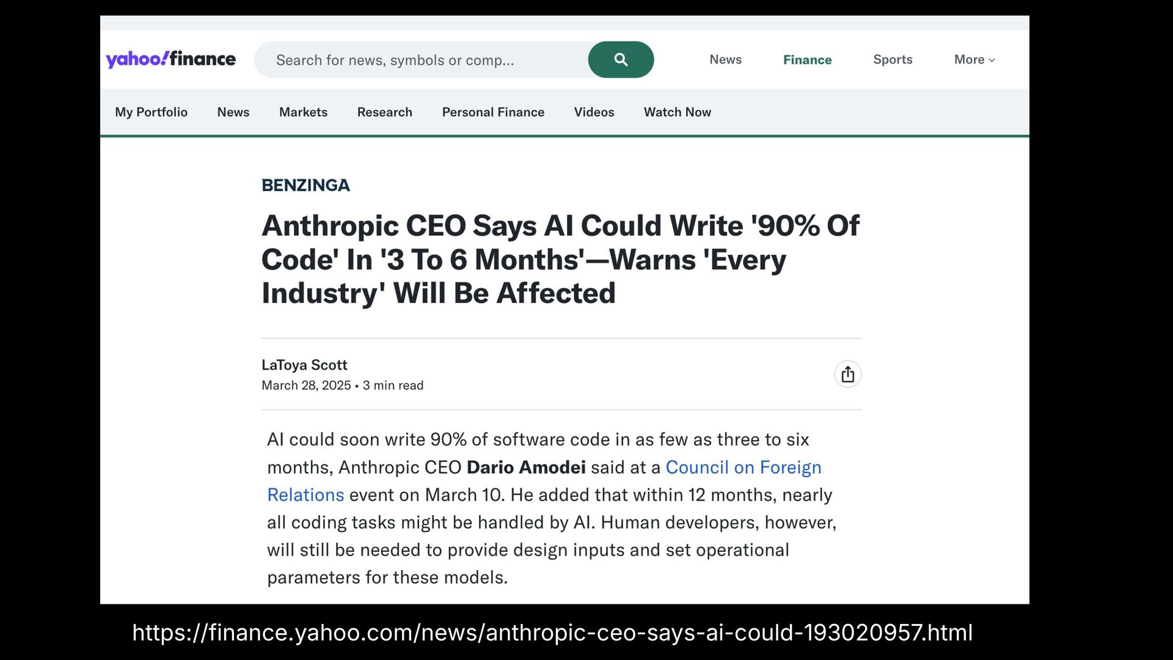
Task: Select the Finance top navigation item
Action: [807, 59]
